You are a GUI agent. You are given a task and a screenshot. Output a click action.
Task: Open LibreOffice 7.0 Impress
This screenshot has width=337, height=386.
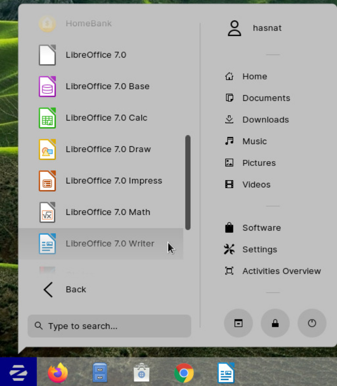click(101, 181)
